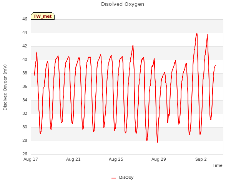
Task: Click the 32 y-axis tick label
Action: (25, 113)
